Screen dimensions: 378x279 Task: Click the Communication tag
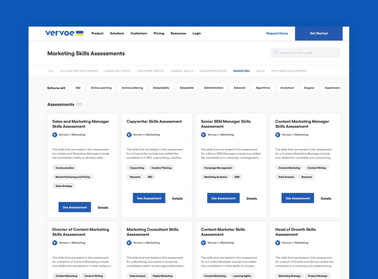point(65,168)
